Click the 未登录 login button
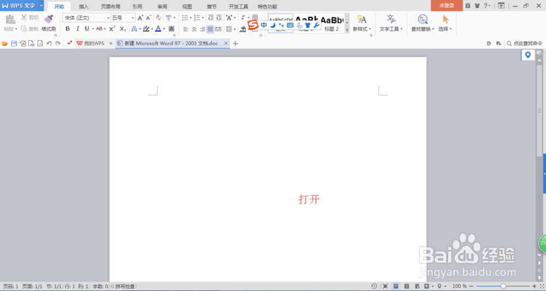 pos(447,5)
